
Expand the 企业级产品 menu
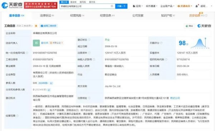coord(167,6)
